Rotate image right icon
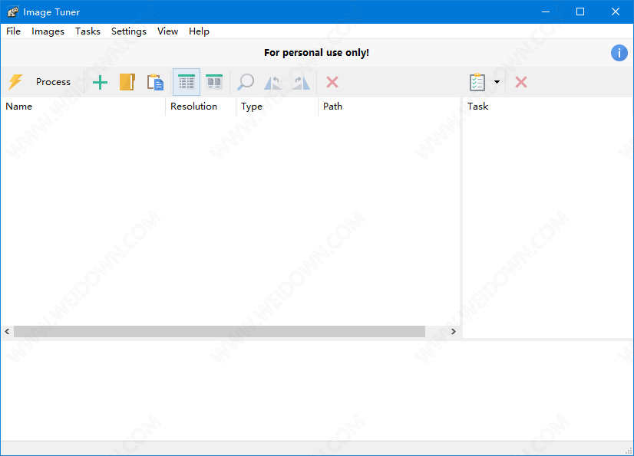The width and height of the screenshot is (634, 456). [x=301, y=83]
